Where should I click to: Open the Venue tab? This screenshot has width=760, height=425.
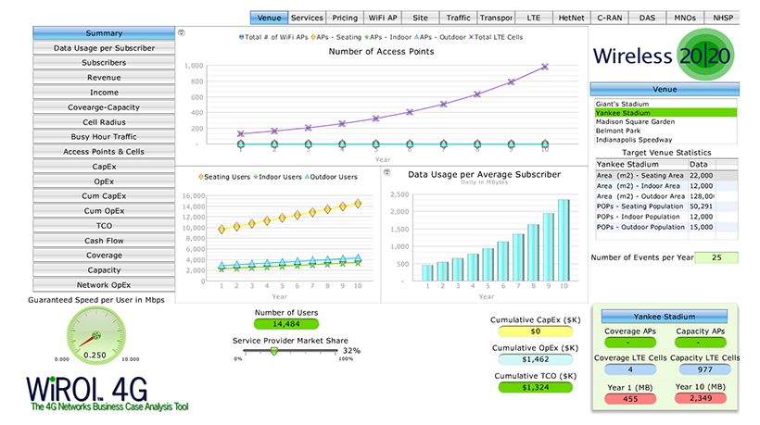tap(269, 18)
